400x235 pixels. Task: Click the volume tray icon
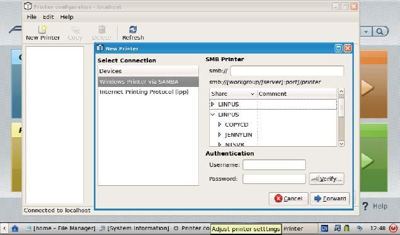360,228
